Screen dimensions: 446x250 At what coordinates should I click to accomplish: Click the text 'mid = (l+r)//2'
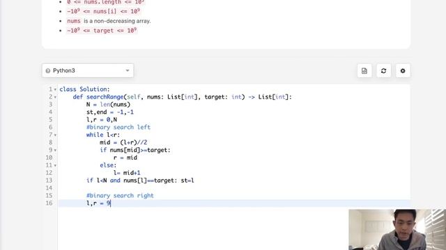click(123, 142)
